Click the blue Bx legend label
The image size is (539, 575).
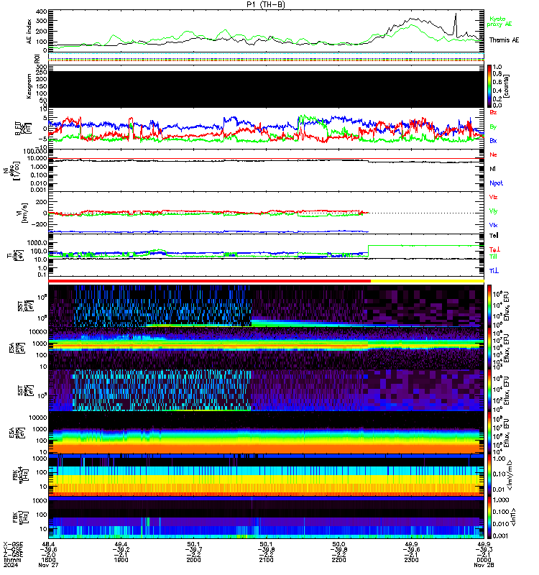(x=493, y=140)
